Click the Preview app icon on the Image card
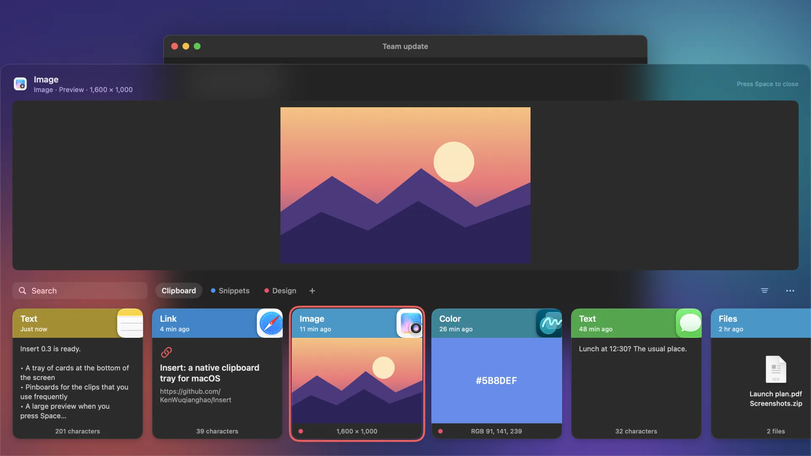 [410, 323]
